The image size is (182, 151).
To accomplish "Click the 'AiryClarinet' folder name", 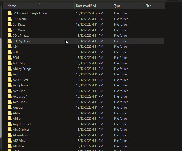I will click(21, 130).
